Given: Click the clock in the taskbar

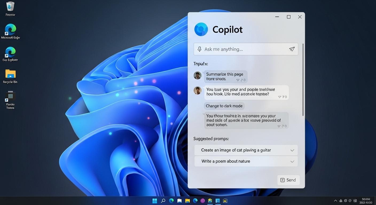Looking at the screenshot, I should click(x=366, y=200).
